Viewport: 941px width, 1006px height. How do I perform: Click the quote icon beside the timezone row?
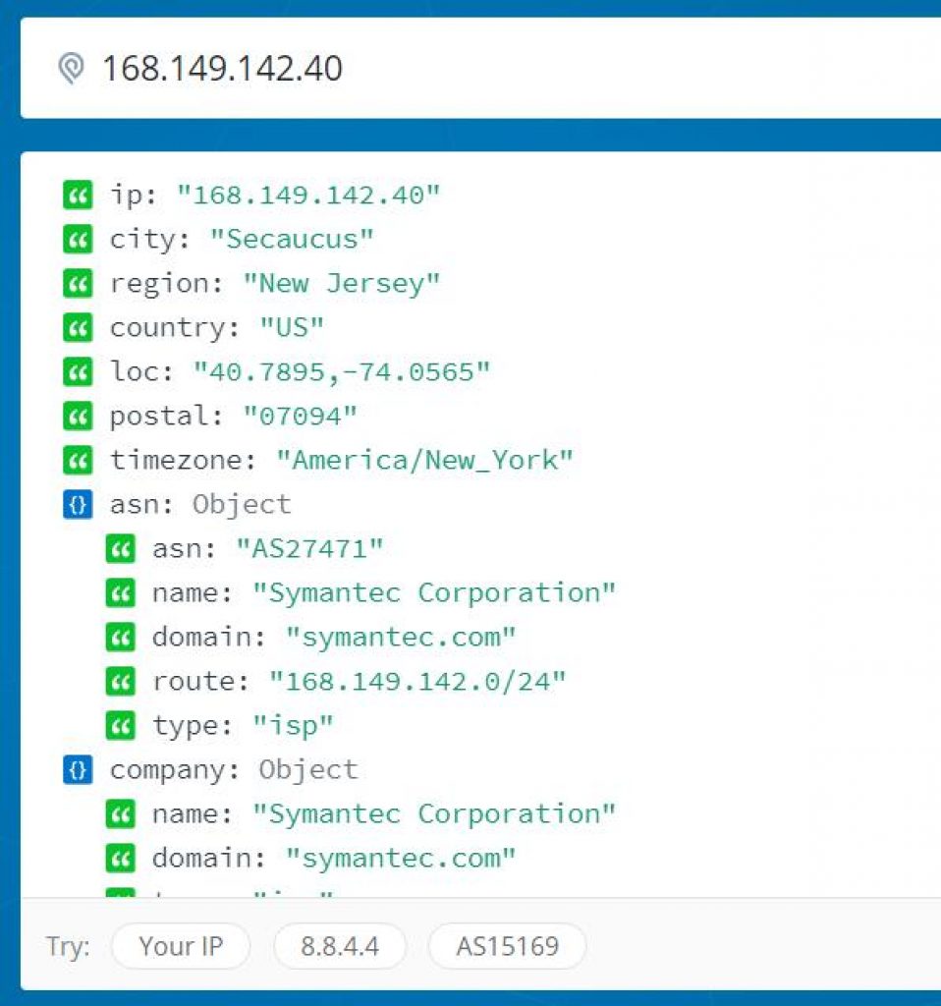78,461
